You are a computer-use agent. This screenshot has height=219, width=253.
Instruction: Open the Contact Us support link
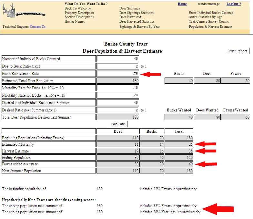pos(37,26)
